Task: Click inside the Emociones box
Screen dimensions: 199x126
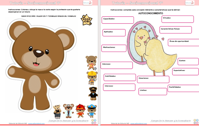Action: (x=153, y=80)
